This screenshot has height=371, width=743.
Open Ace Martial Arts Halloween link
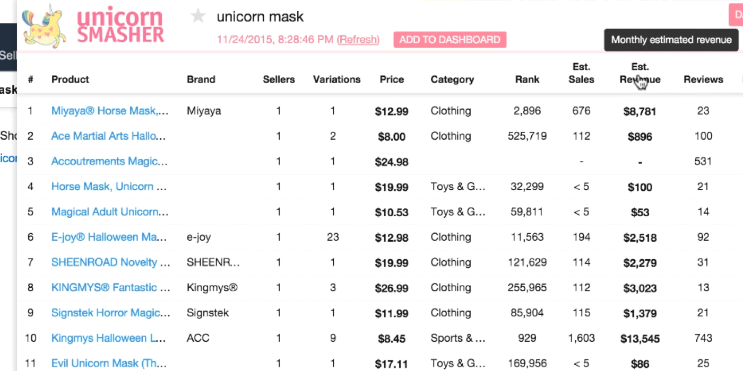pos(109,136)
